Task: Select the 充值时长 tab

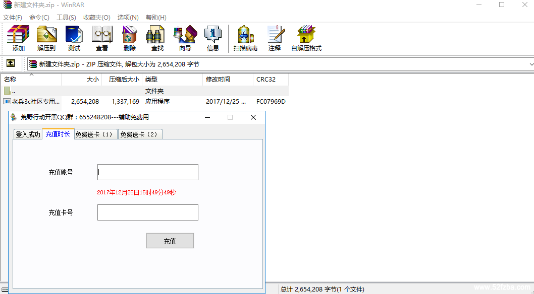Action: (58, 134)
